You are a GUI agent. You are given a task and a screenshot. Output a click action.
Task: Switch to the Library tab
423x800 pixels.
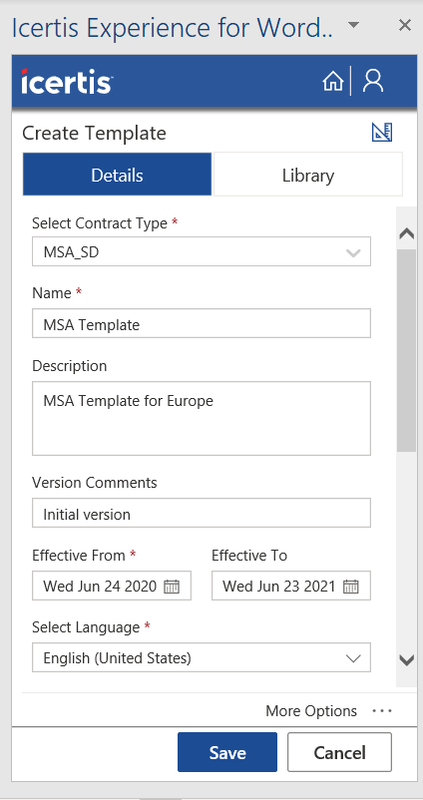coord(308,175)
